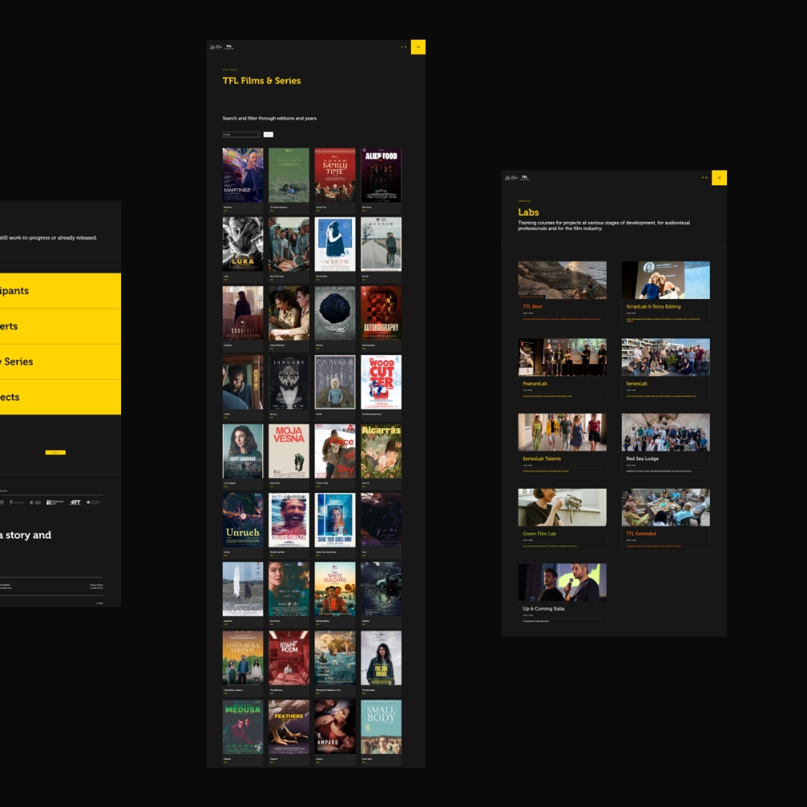
Task: Click Facebook icon in Films & Series header
Action: click(x=402, y=47)
